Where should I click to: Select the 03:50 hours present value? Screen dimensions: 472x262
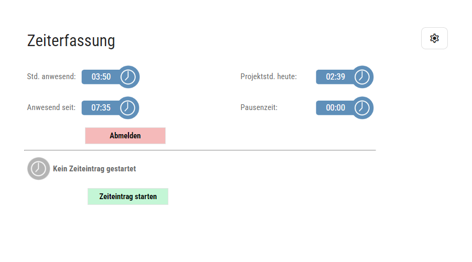point(101,77)
